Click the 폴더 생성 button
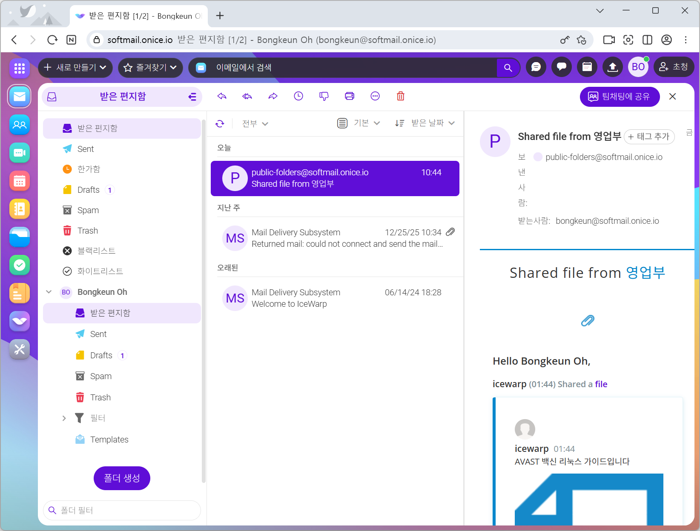 click(x=122, y=478)
